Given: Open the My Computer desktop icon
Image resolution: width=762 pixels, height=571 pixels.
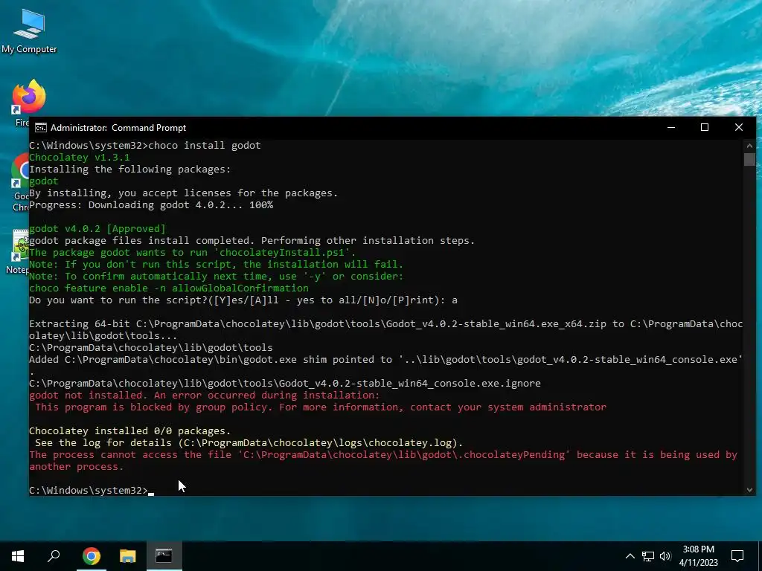Looking at the screenshot, I should (x=29, y=31).
